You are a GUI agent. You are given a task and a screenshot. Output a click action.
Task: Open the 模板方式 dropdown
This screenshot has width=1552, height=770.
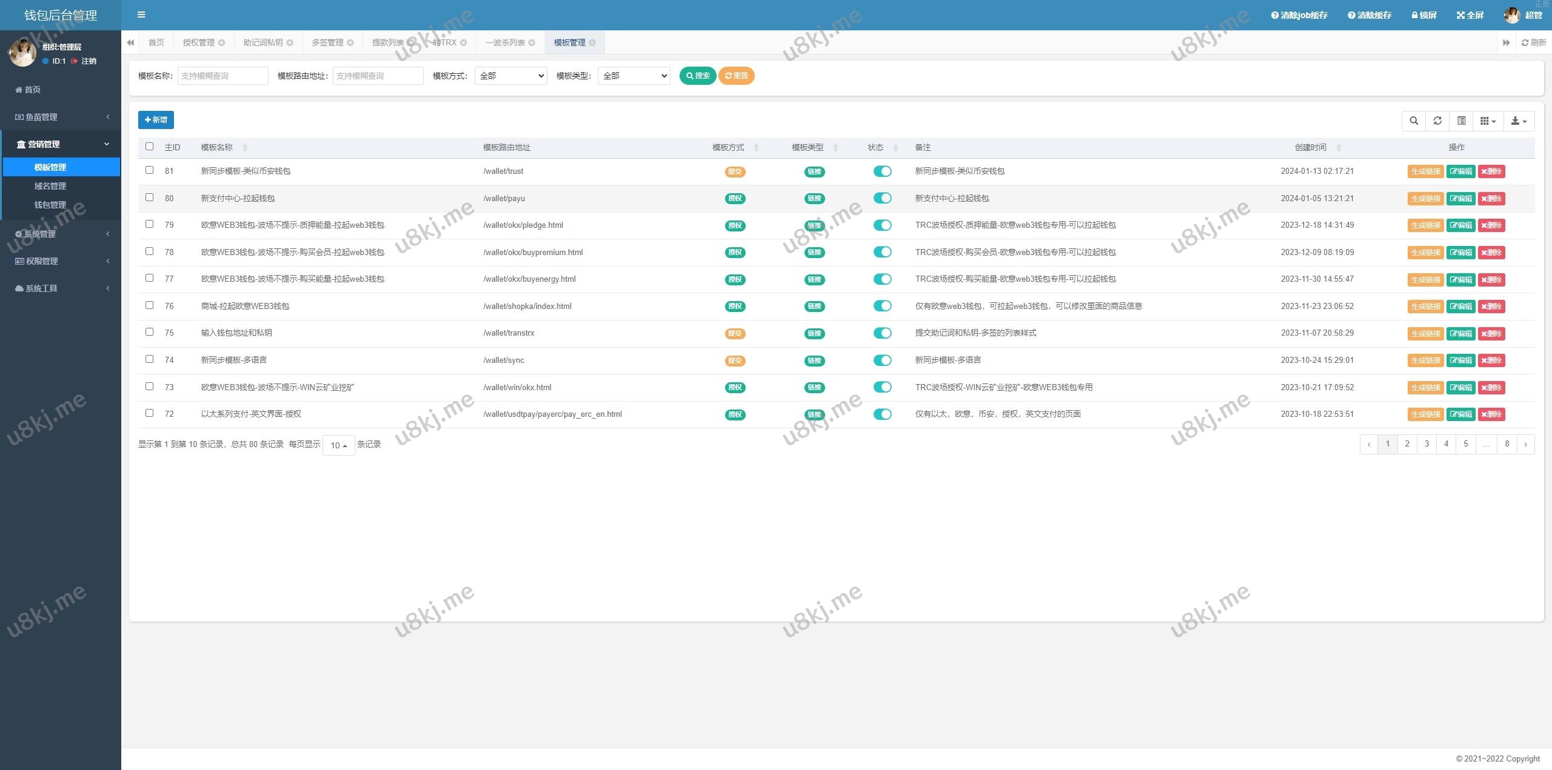pyautogui.click(x=511, y=76)
